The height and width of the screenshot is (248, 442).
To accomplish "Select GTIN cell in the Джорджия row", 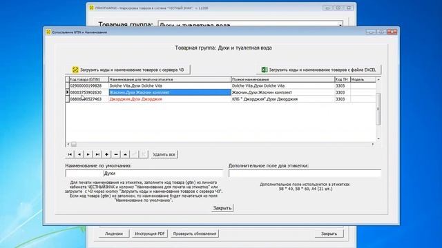I will [89, 99].
